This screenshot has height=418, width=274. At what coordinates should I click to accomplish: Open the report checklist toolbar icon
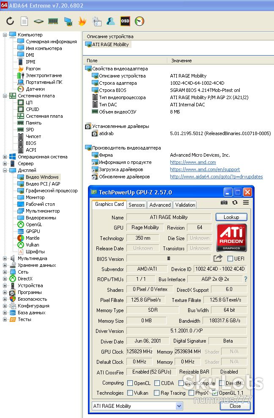(x=96, y=21)
